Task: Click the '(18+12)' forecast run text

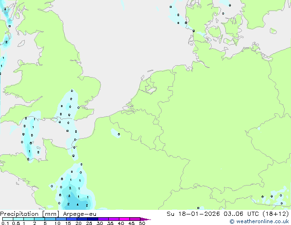Action: (276, 214)
